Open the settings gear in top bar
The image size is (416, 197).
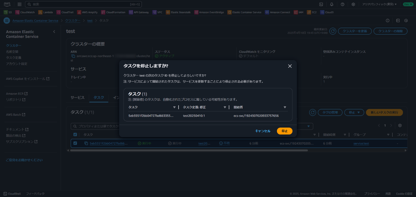[x=353, y=4]
